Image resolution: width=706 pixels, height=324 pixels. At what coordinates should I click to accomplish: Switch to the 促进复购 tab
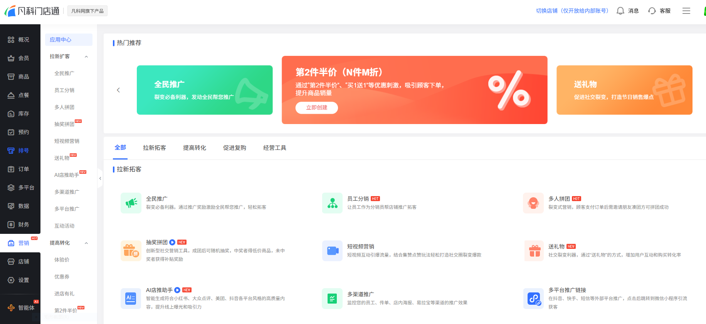click(235, 148)
